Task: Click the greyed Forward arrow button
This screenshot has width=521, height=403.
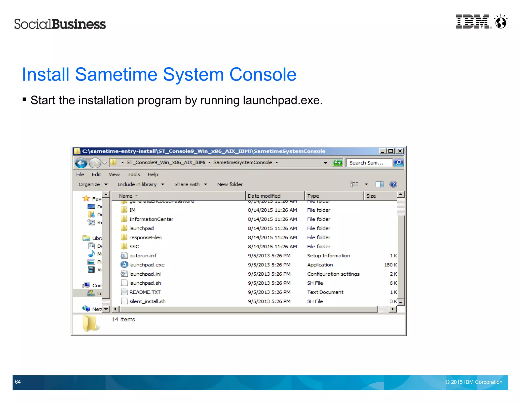Action: click(x=95, y=163)
